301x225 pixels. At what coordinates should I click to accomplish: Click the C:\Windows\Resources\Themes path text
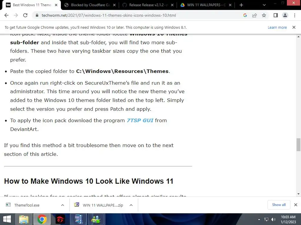tap(122, 71)
